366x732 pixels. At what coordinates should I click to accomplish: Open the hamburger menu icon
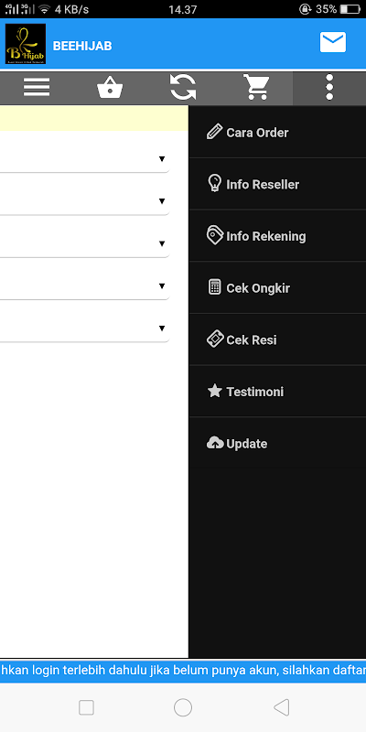(x=37, y=87)
